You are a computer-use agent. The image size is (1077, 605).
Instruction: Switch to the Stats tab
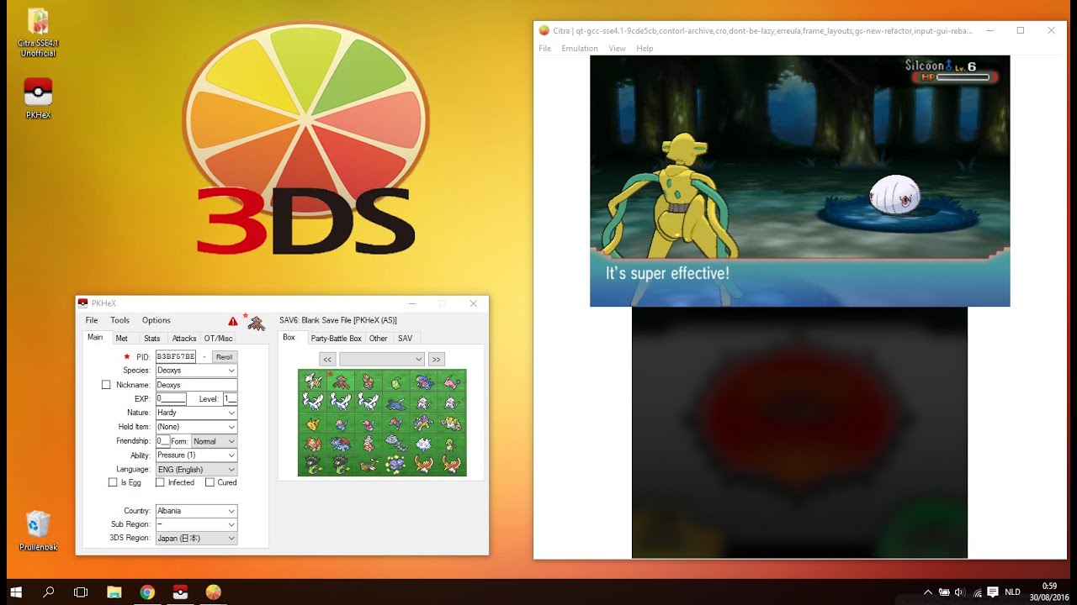pyautogui.click(x=151, y=339)
